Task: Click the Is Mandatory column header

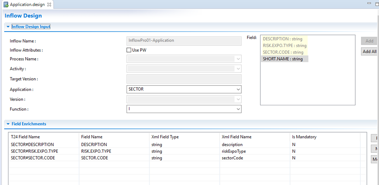Action: tap(304, 137)
